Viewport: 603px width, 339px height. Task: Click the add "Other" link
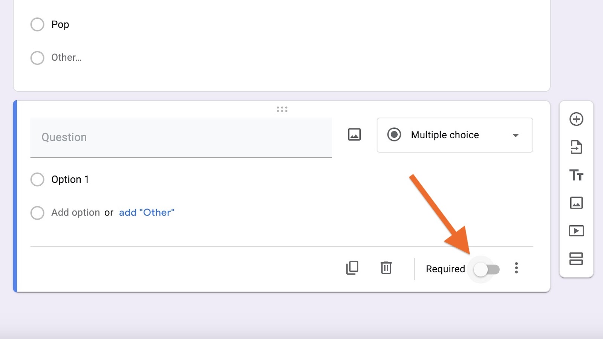point(147,212)
